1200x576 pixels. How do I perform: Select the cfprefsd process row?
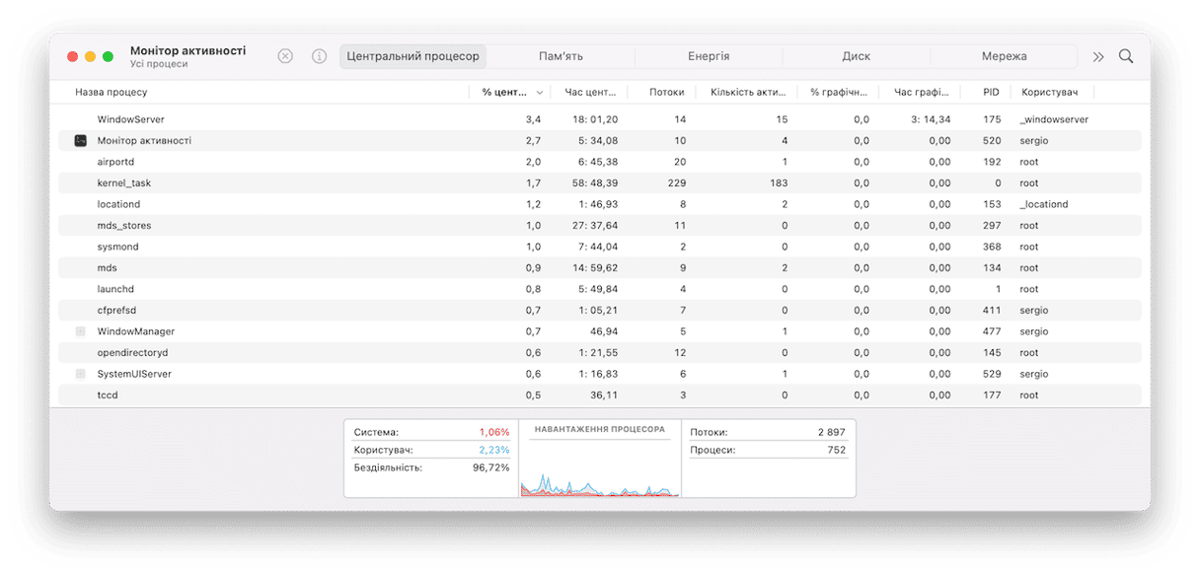point(600,311)
